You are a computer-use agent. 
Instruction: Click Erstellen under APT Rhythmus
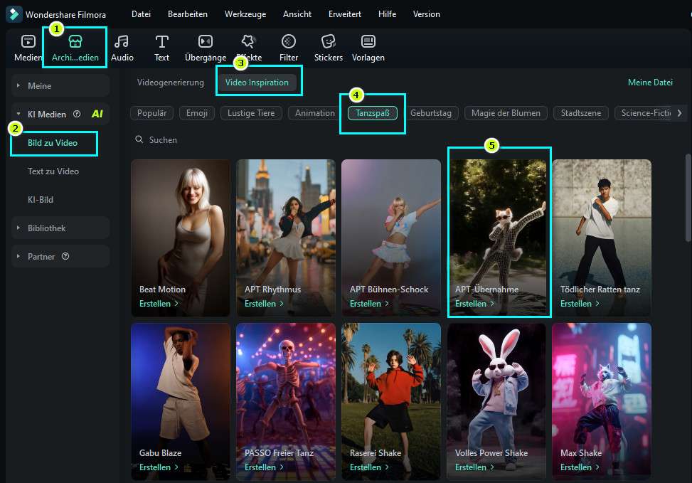(x=264, y=304)
